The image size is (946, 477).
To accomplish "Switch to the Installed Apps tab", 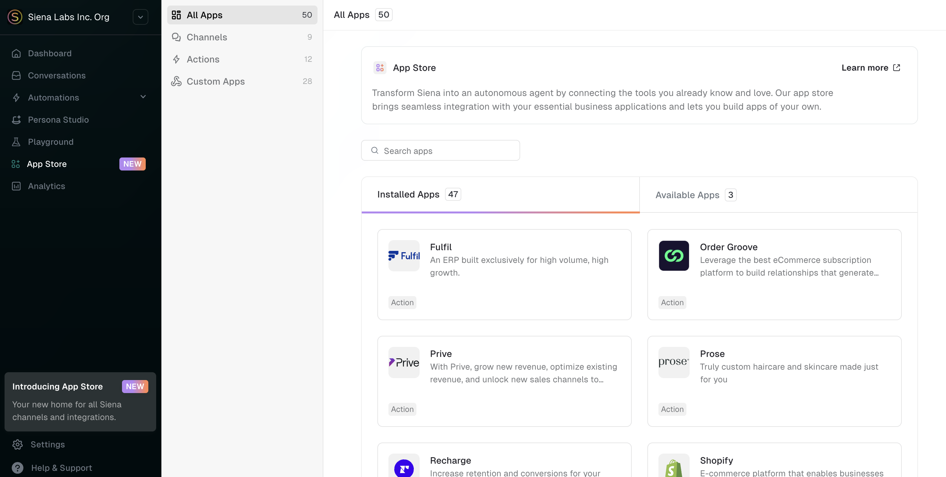I will point(500,194).
